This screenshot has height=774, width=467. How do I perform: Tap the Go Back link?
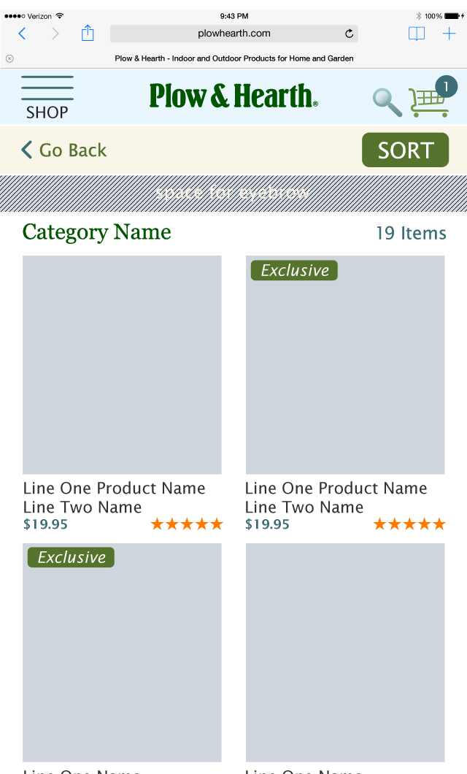coord(64,150)
